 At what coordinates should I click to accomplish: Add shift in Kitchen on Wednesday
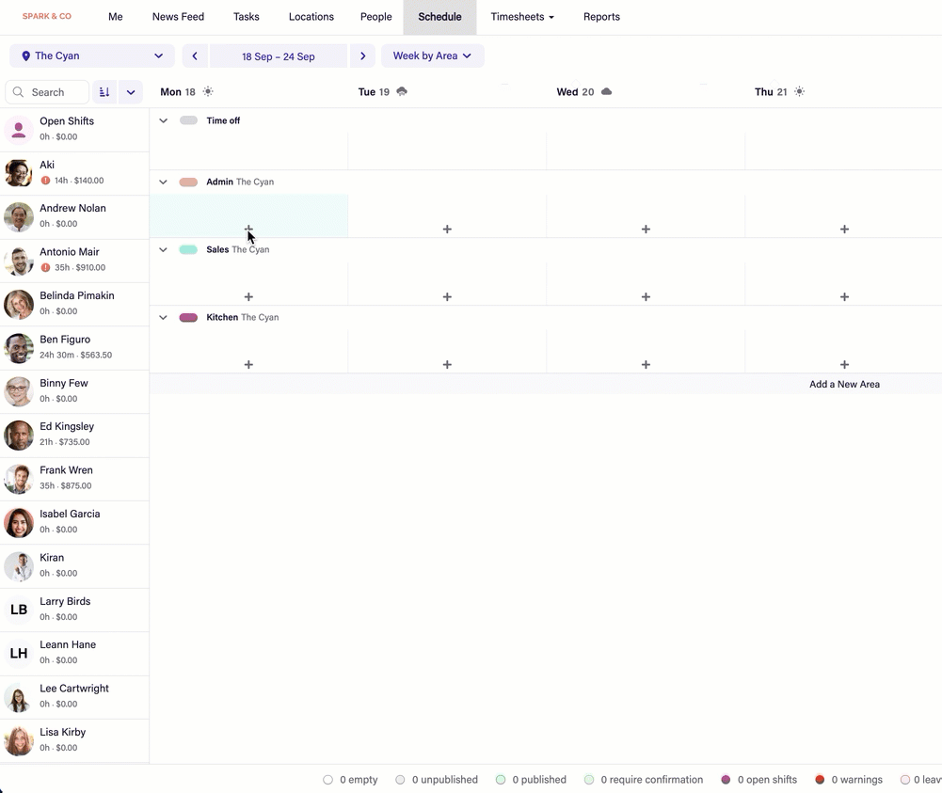[646, 364]
